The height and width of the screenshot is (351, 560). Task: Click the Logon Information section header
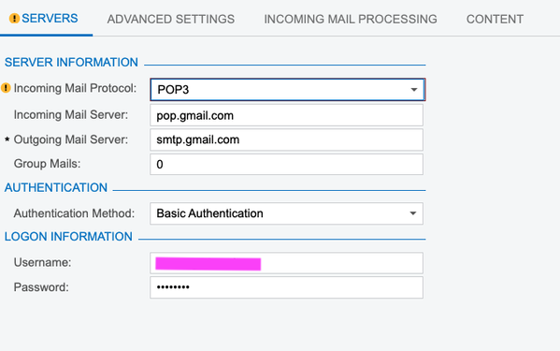[68, 237]
